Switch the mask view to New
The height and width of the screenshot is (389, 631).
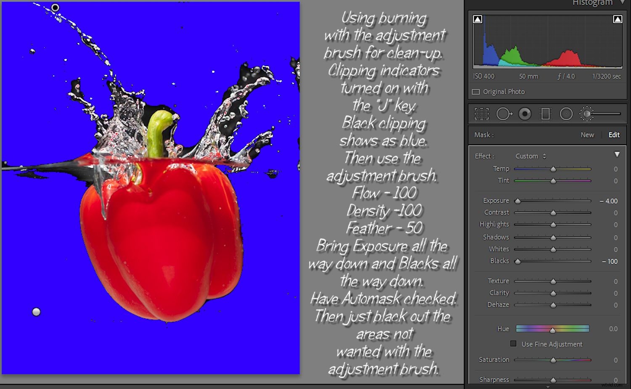(x=587, y=135)
